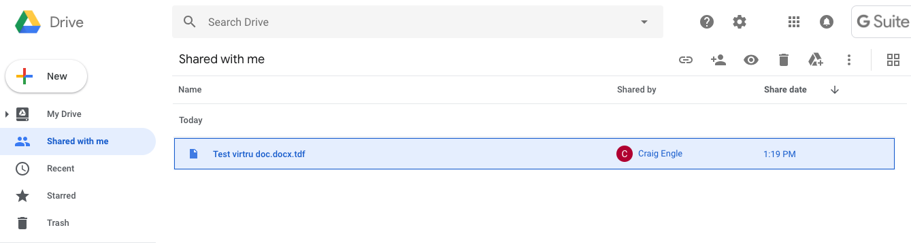Click the get shareable link icon
The width and height of the screenshot is (911, 251).
685,60
